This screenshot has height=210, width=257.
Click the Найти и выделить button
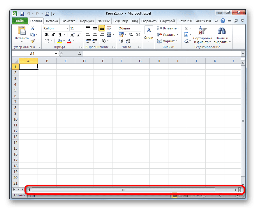[x=222, y=35]
